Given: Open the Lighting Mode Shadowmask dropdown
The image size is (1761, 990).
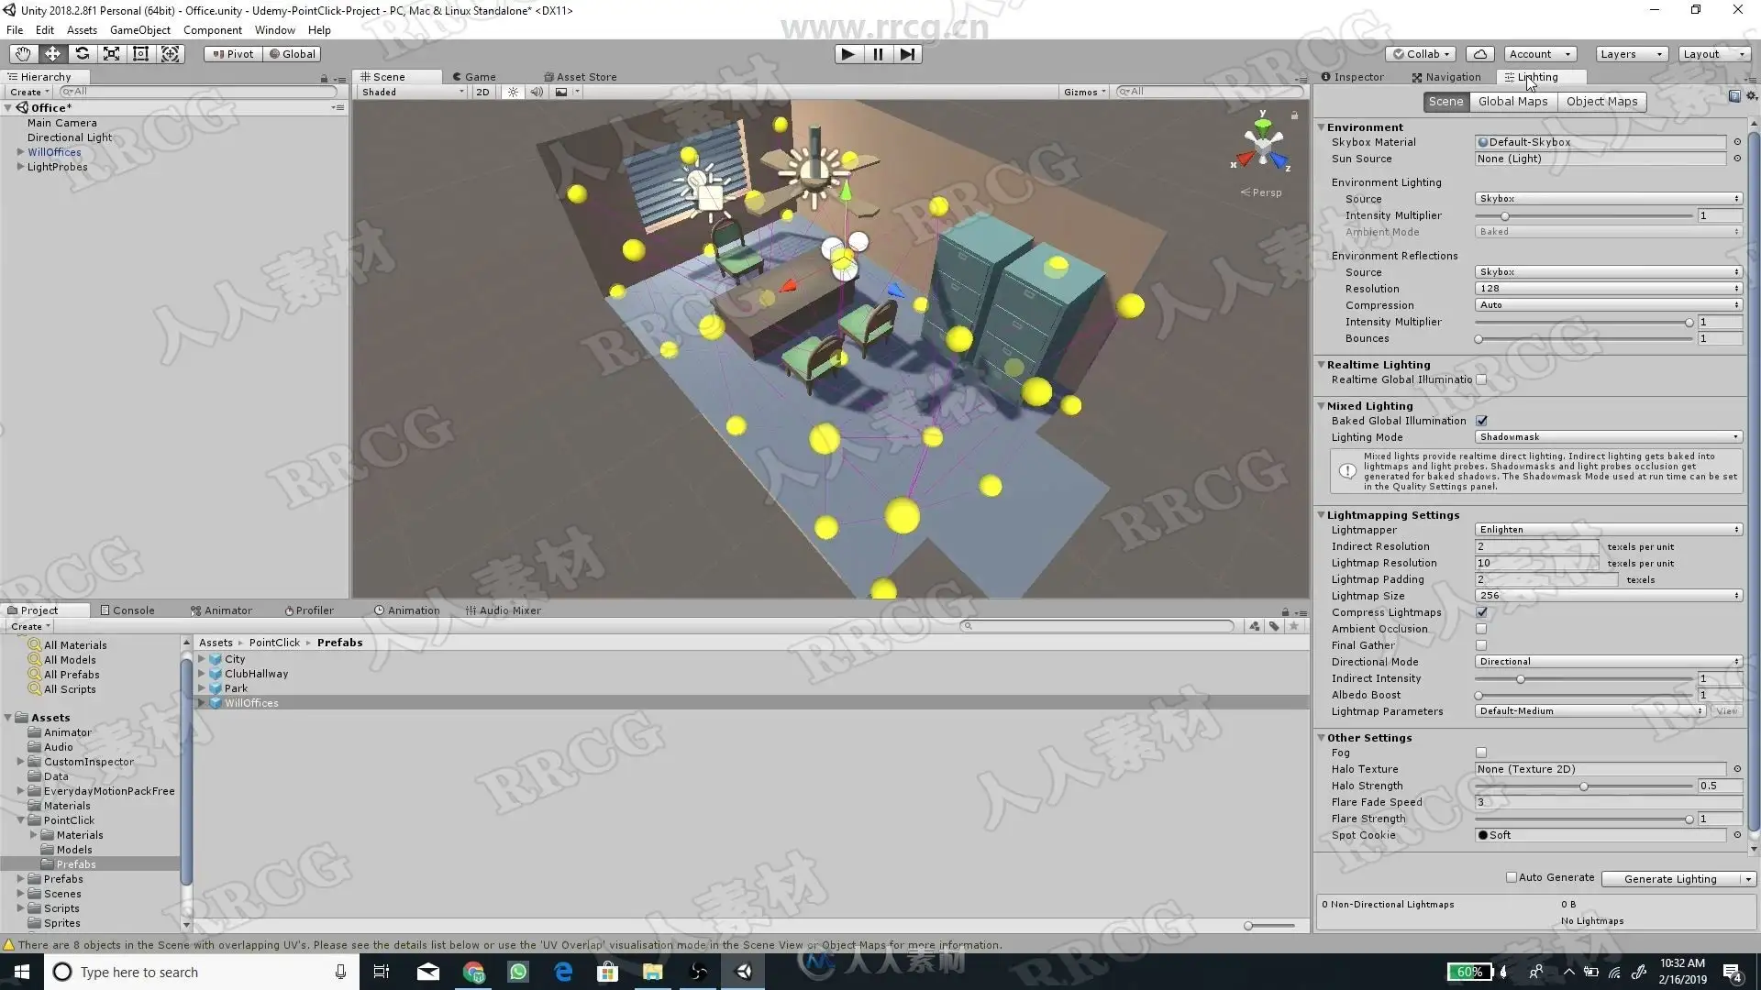Looking at the screenshot, I should 1608,437.
